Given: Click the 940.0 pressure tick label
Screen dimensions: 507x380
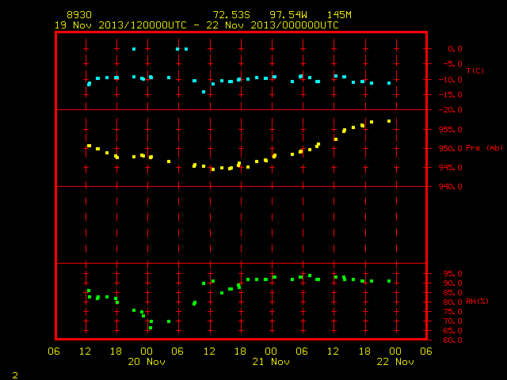Looking at the screenshot, I should (x=451, y=187).
